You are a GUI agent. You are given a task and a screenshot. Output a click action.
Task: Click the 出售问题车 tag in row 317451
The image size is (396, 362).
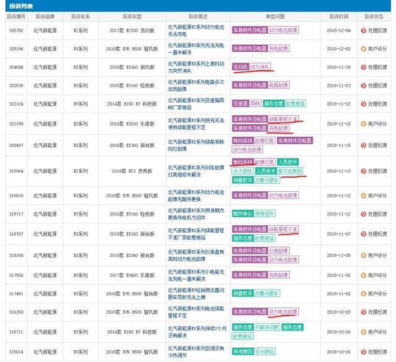coord(267,293)
